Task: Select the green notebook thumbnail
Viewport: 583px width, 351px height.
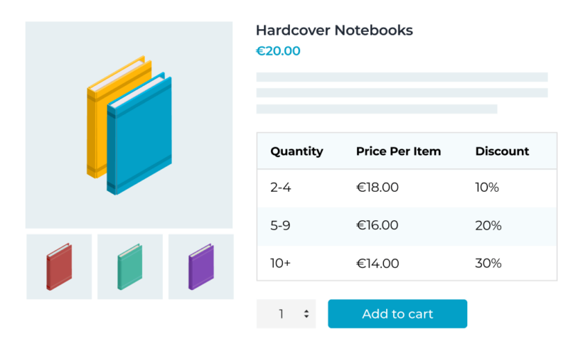Action: [129, 266]
